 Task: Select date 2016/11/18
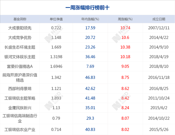tap(159, 77)
